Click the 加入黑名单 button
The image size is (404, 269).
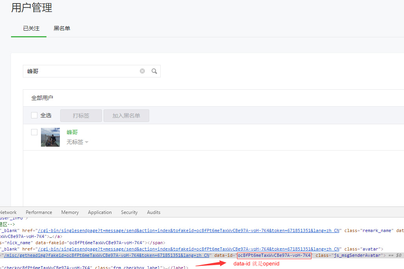126,116
